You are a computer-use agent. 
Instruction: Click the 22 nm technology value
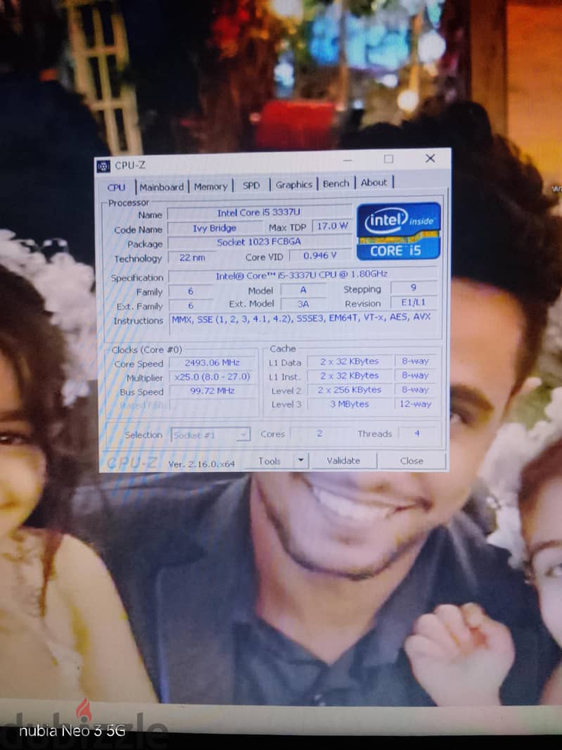pos(192,258)
